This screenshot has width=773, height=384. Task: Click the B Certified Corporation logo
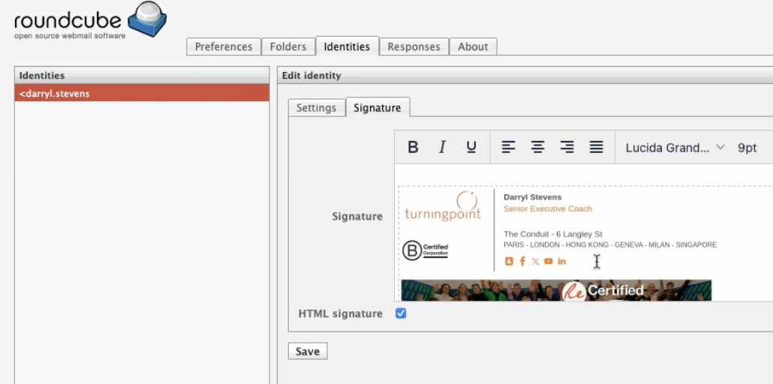click(425, 250)
